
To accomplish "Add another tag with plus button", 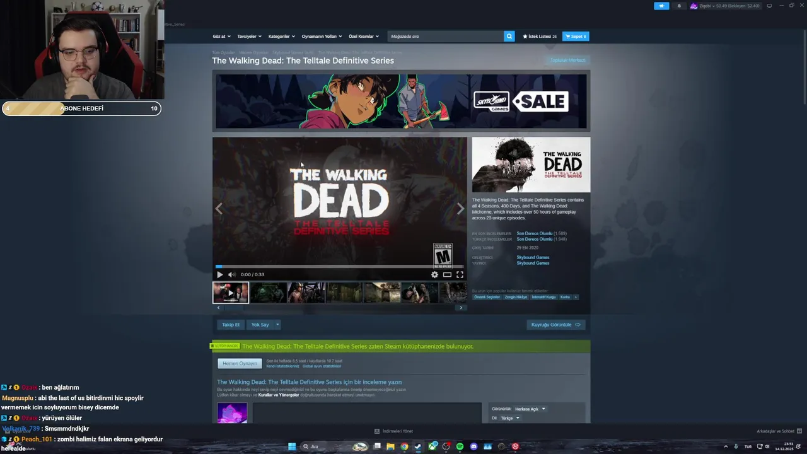I will (x=575, y=297).
